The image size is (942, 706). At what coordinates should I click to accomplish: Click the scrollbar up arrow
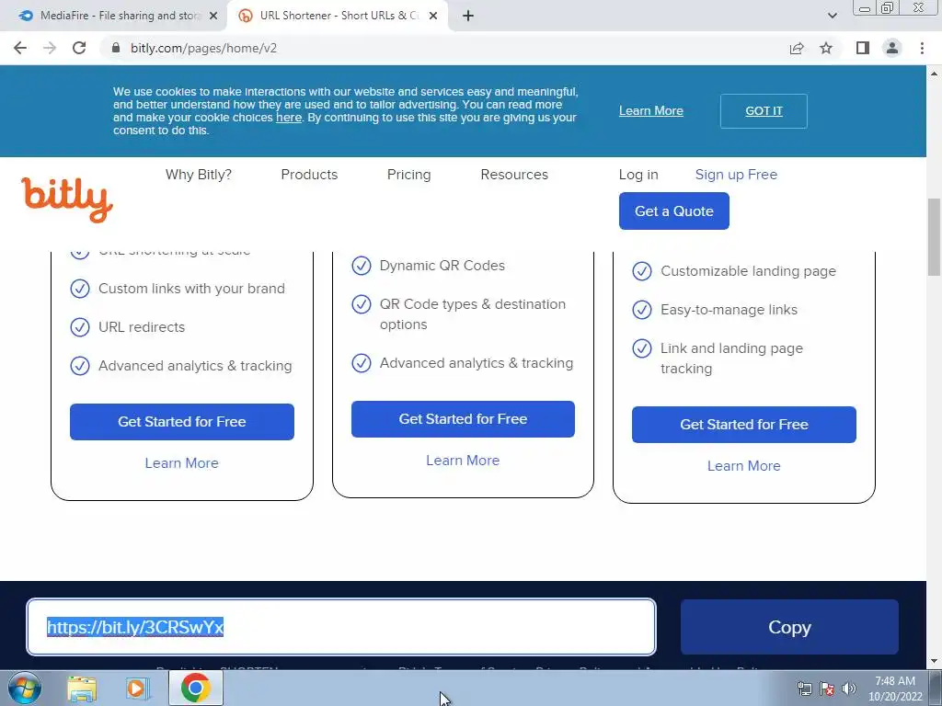(934, 74)
